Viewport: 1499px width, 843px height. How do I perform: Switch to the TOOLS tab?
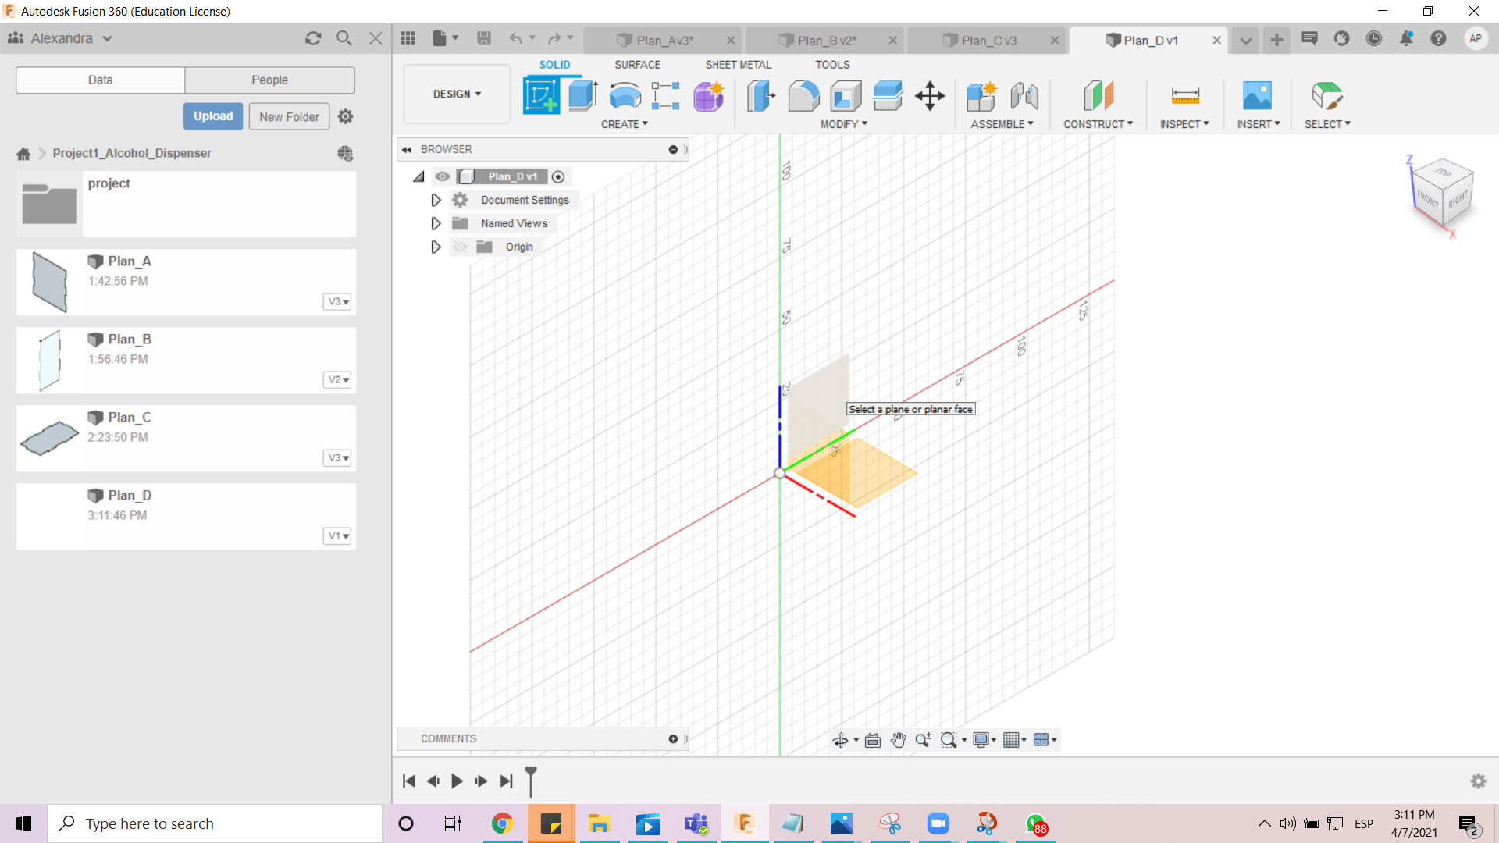[x=832, y=65]
